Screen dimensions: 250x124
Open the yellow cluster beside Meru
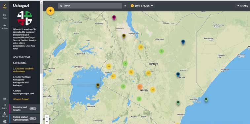148,73
